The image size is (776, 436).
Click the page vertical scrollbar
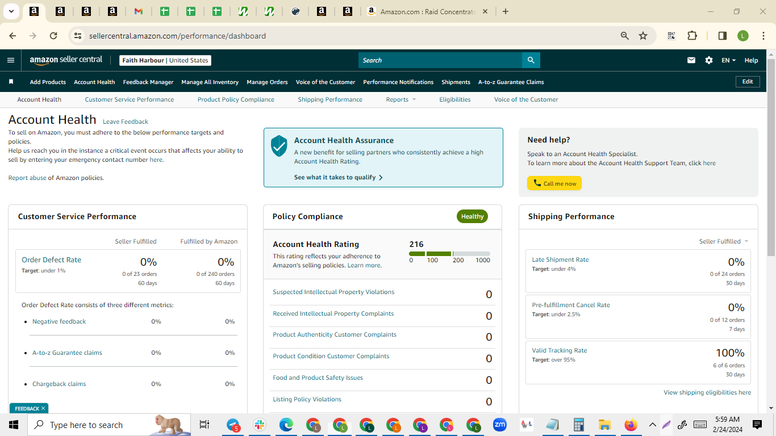click(x=771, y=156)
